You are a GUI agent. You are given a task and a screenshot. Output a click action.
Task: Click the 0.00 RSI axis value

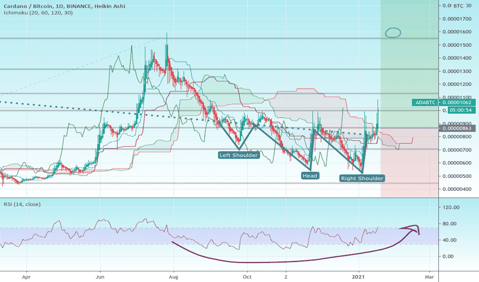coord(448,256)
